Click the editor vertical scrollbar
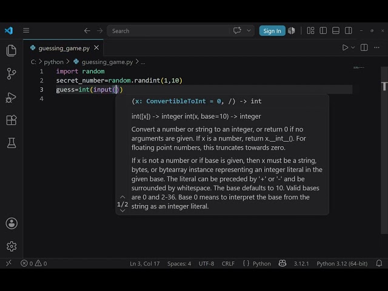Screen dimensions: 388x291 (x=384, y=150)
